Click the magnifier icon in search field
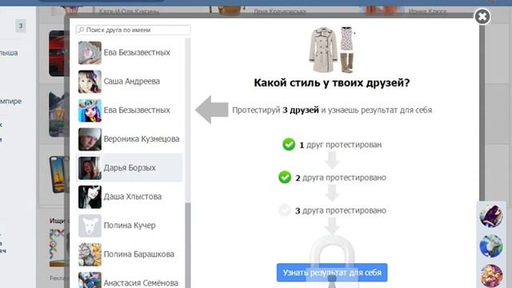 click(x=82, y=30)
